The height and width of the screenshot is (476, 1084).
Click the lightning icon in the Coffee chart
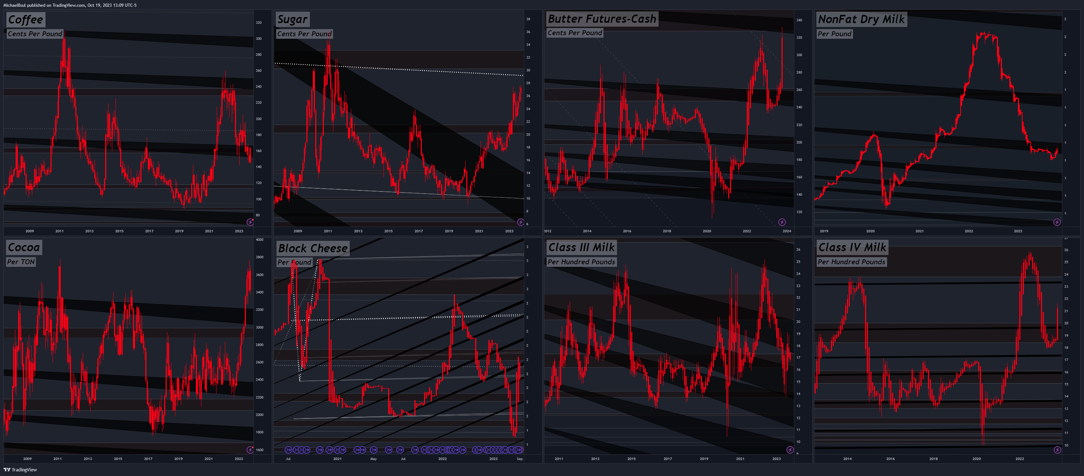point(250,222)
